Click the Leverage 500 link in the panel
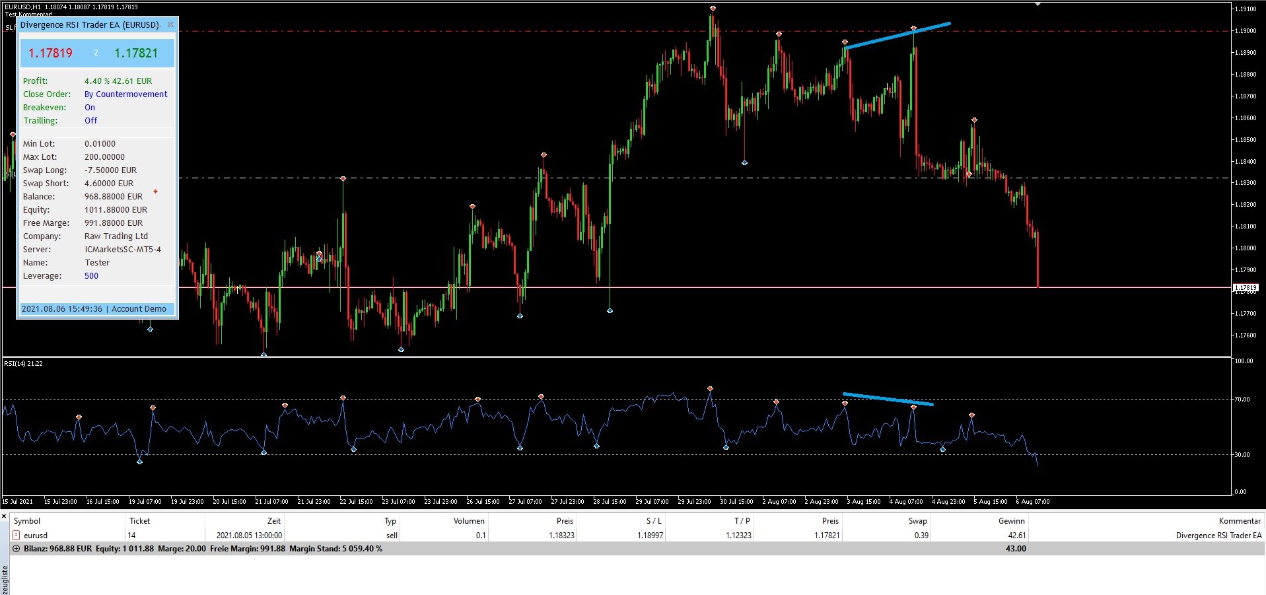Viewport: 1266px width, 595px height. tap(91, 275)
